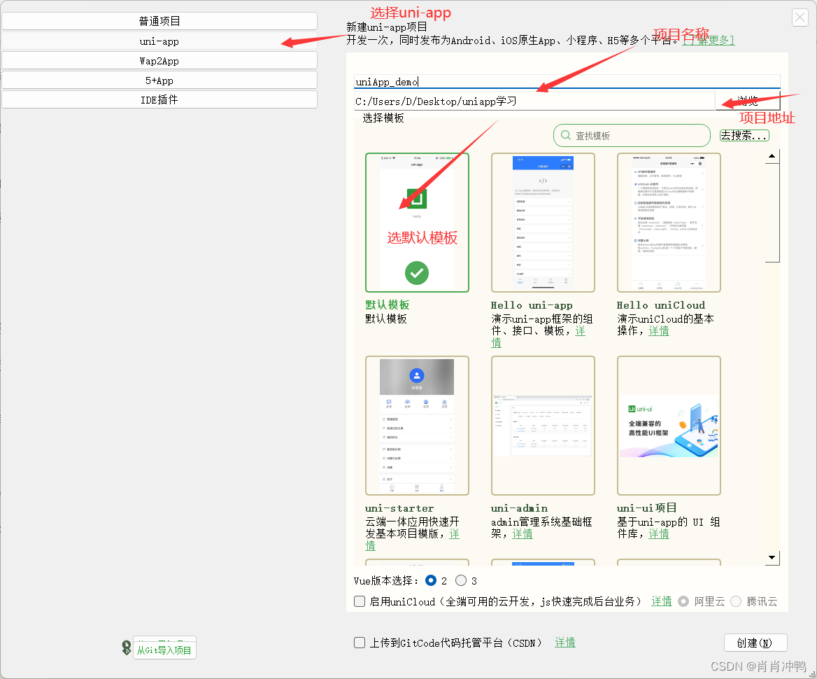Viewport: 817px width, 679px height.
Task: Click the 去搜索... link
Action: tap(744, 135)
